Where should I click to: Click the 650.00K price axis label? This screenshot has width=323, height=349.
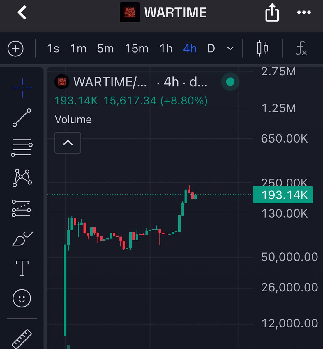[284, 138]
